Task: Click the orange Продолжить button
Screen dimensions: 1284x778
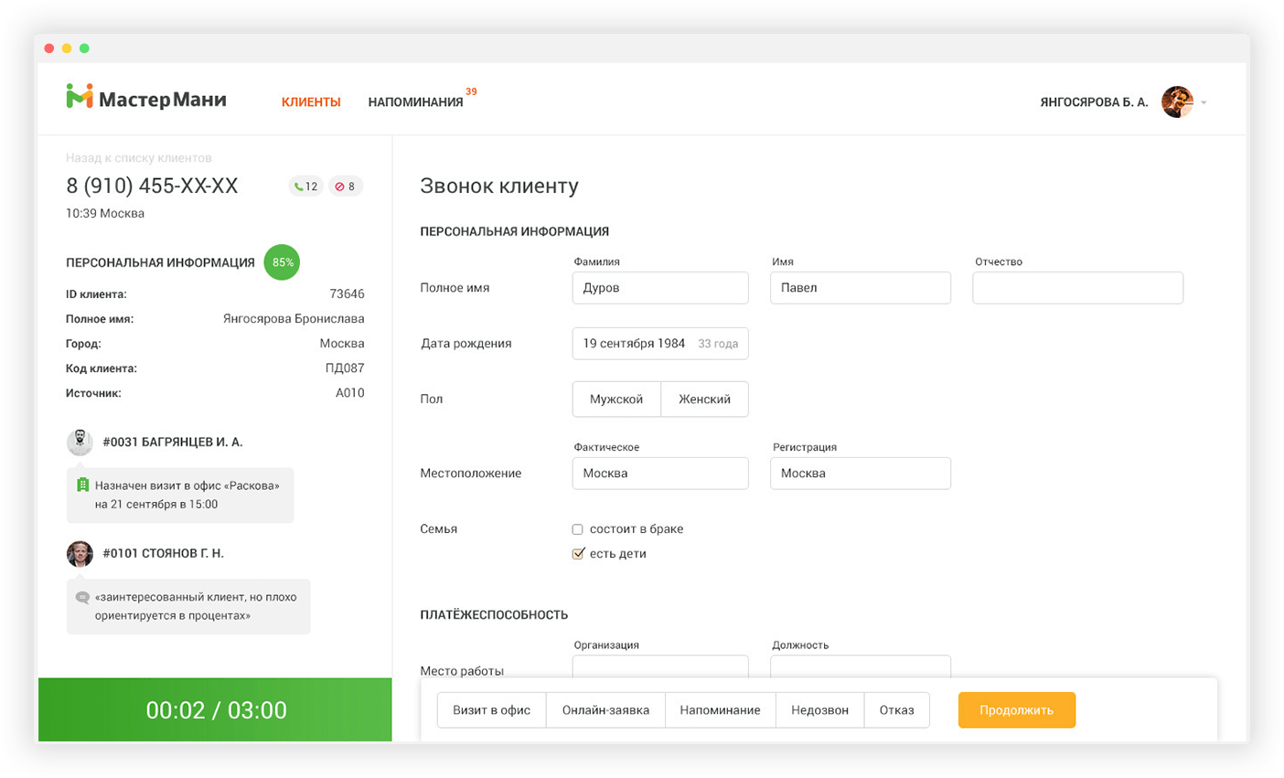Action: pyautogui.click(x=1016, y=710)
